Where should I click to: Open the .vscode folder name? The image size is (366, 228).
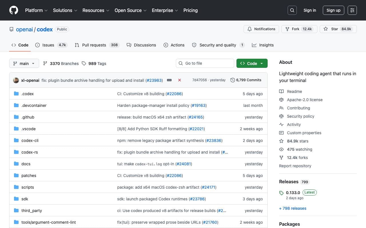coord(29,129)
